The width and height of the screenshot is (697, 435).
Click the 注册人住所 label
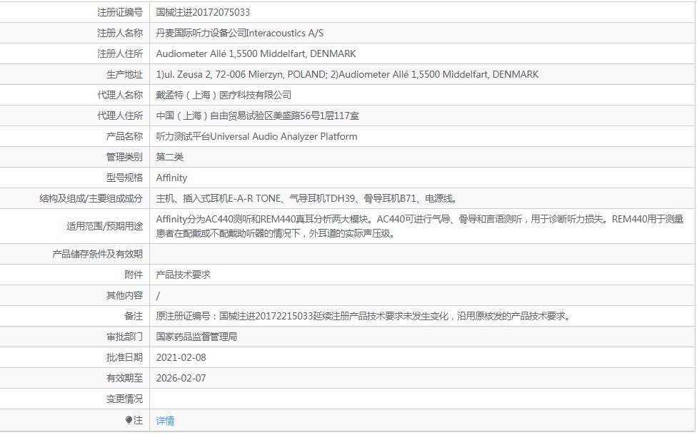tap(120, 53)
